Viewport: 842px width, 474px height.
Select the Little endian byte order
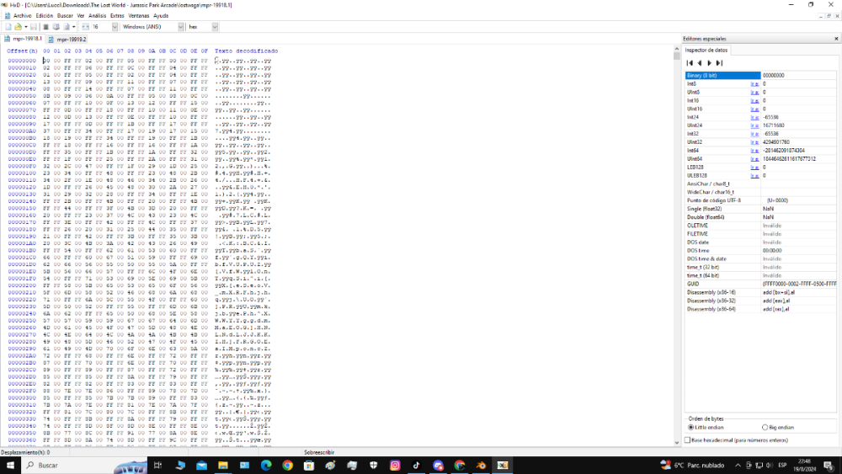pos(691,427)
